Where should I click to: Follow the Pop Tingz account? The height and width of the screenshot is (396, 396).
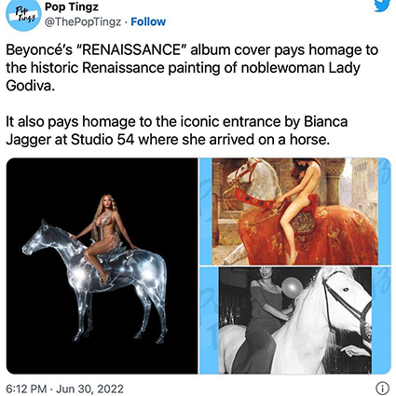[x=148, y=21]
